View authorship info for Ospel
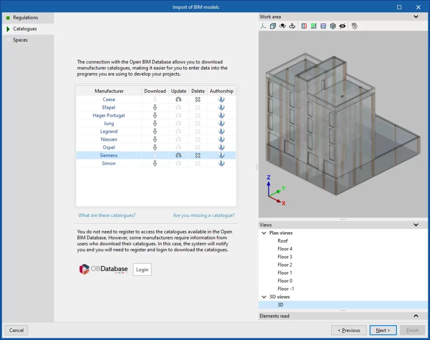430x340 pixels. [221, 147]
